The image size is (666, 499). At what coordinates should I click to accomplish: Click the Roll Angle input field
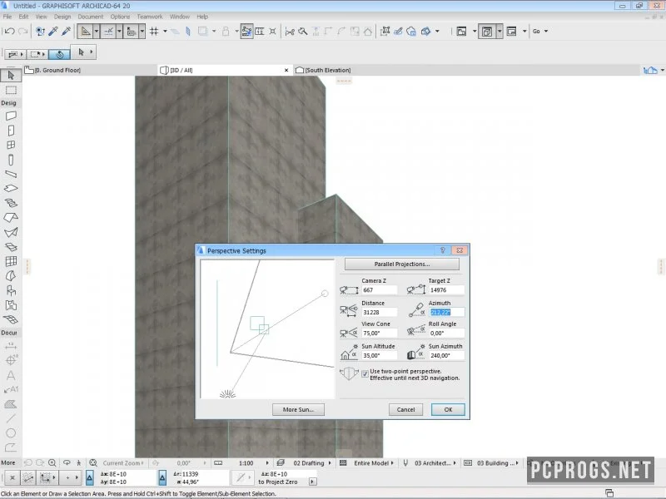pos(446,333)
